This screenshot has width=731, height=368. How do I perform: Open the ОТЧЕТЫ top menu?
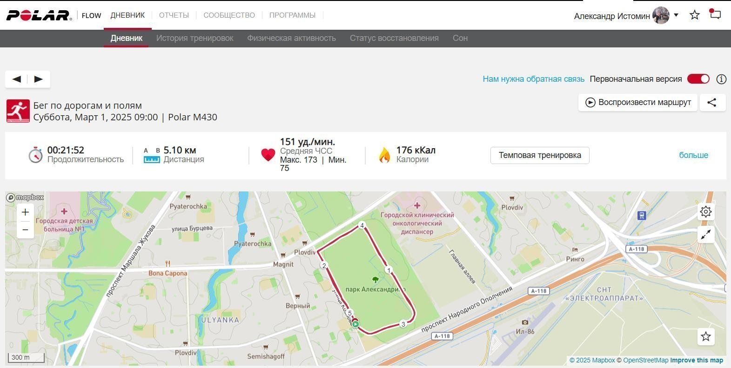[174, 15]
